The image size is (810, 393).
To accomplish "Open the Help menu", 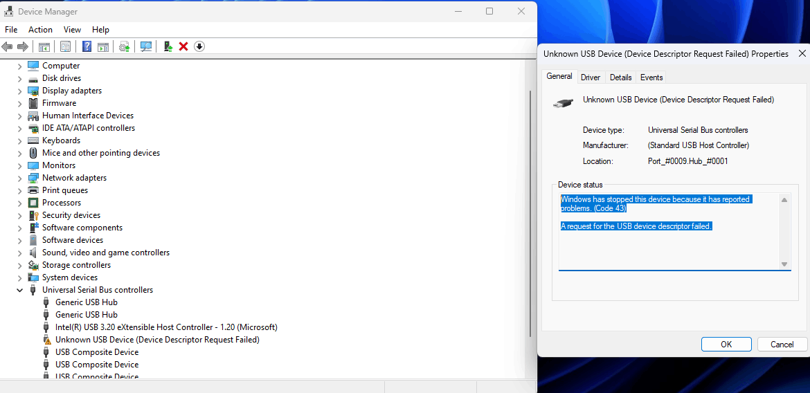I will [x=101, y=30].
